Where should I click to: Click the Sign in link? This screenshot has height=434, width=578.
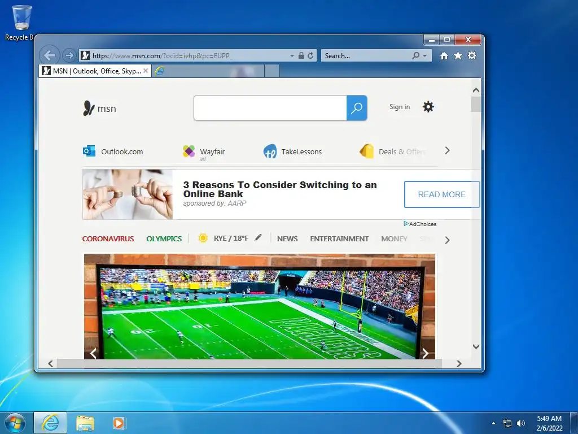[400, 107]
